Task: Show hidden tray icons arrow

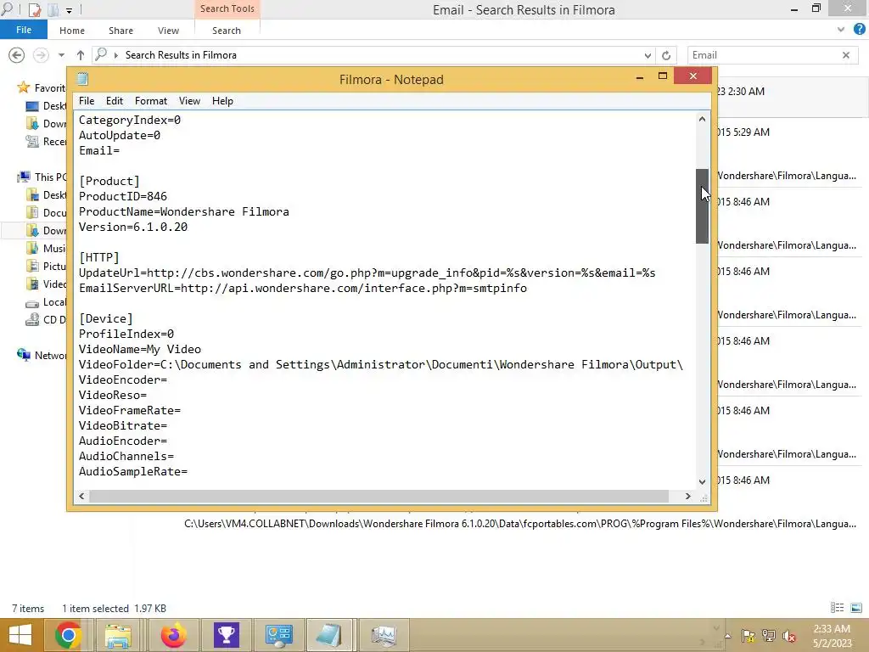Action: click(727, 636)
